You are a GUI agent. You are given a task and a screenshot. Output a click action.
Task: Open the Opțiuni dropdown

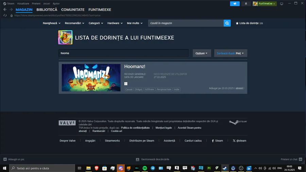pyautogui.click(x=202, y=53)
